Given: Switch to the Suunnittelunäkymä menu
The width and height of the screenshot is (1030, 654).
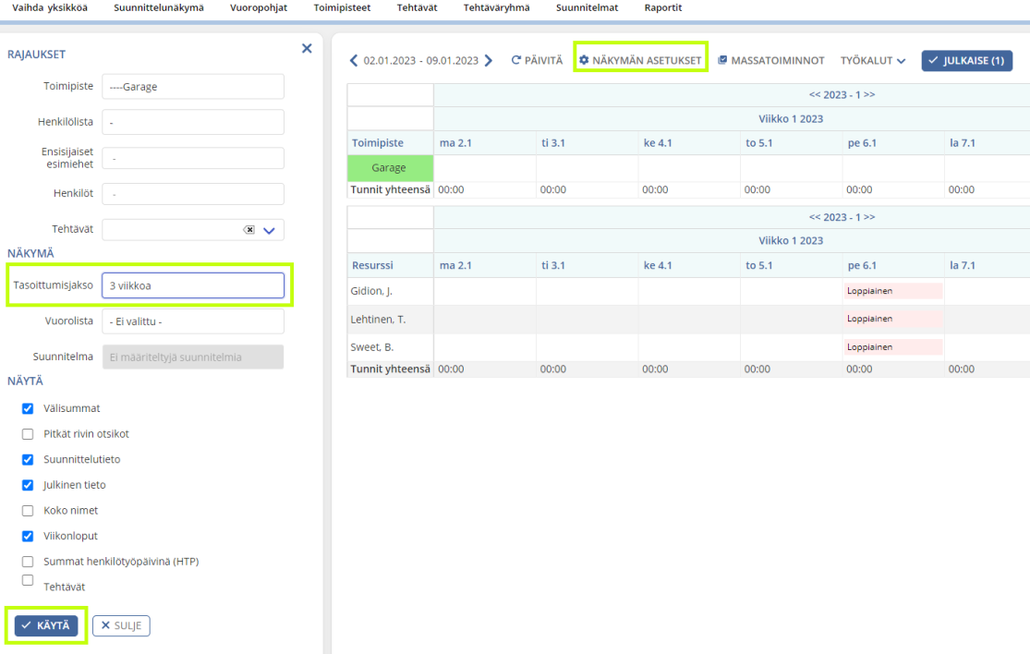Looking at the screenshot, I should [x=159, y=8].
